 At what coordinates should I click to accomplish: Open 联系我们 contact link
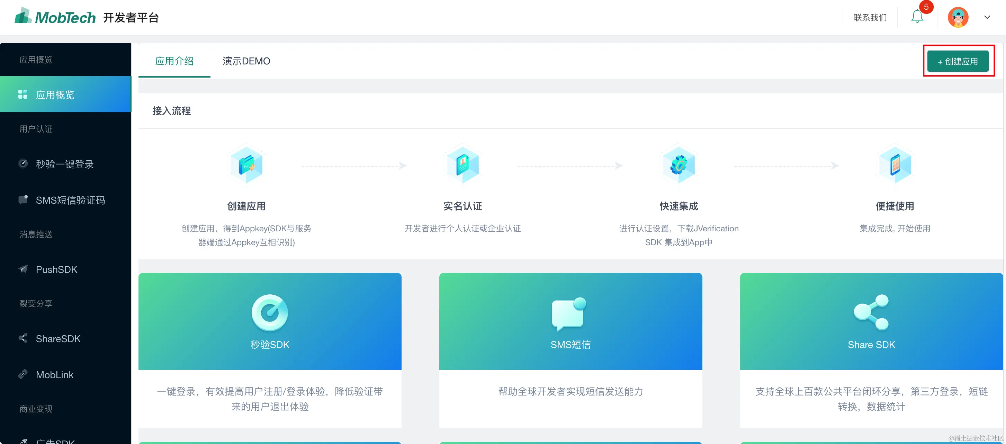click(x=870, y=18)
